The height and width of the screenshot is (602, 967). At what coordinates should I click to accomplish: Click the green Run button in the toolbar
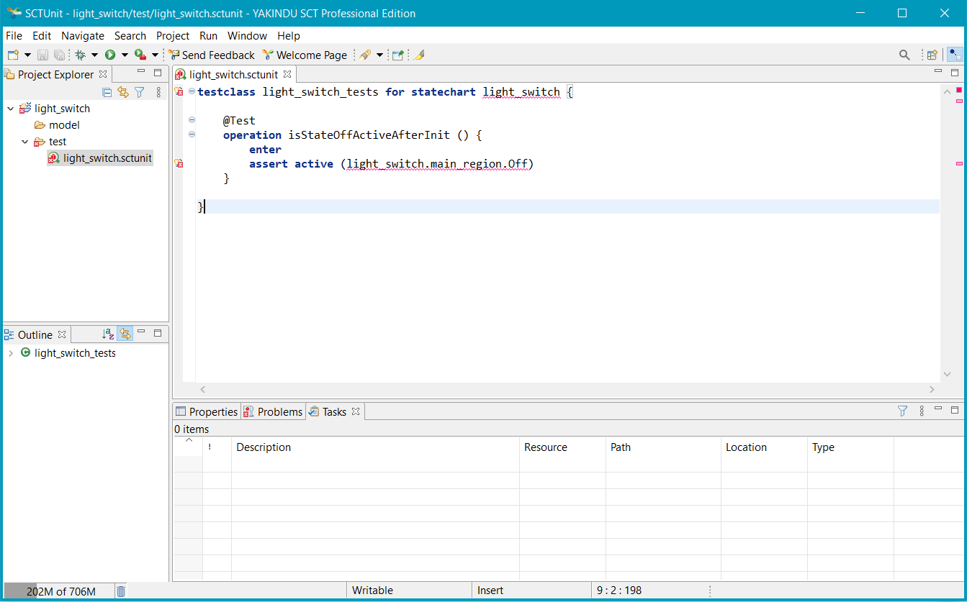(x=110, y=55)
